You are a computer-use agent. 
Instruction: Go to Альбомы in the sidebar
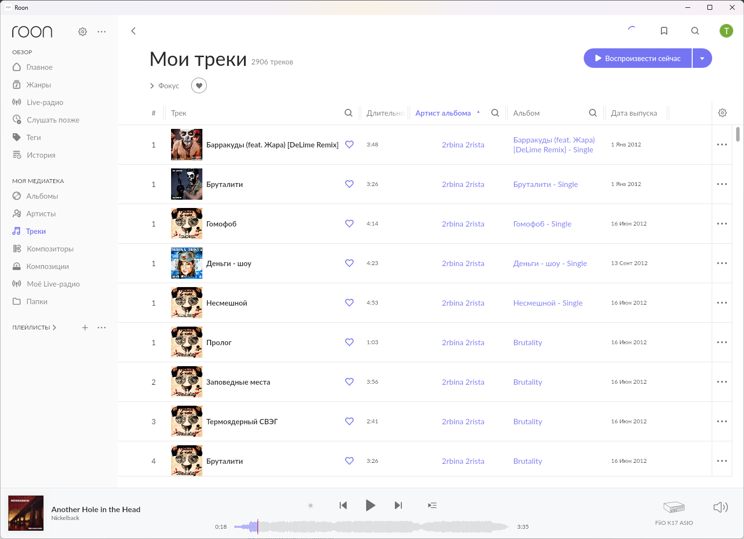42,196
